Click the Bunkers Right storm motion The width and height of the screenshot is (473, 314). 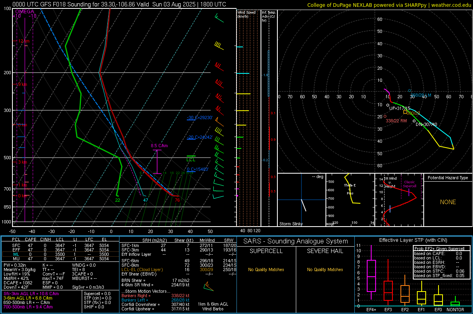click(156, 296)
